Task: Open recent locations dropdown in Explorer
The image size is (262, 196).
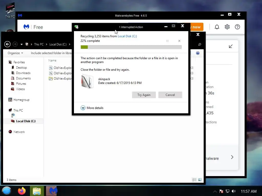Action: (x=21, y=44)
